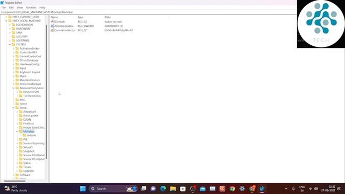
Task: Collapse the ResourcePolicyStore tree node
Action: 13,88
